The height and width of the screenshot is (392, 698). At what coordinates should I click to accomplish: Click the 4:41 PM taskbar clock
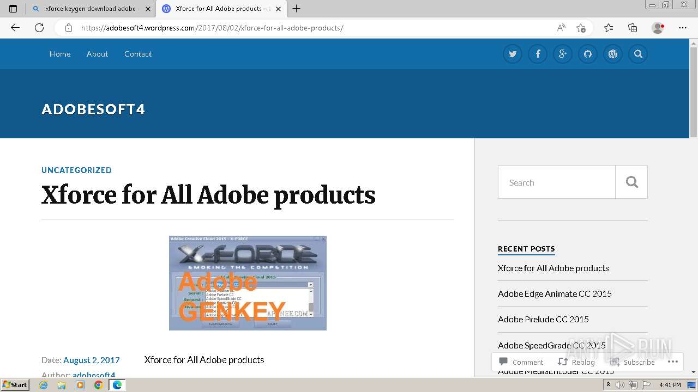[x=670, y=385]
